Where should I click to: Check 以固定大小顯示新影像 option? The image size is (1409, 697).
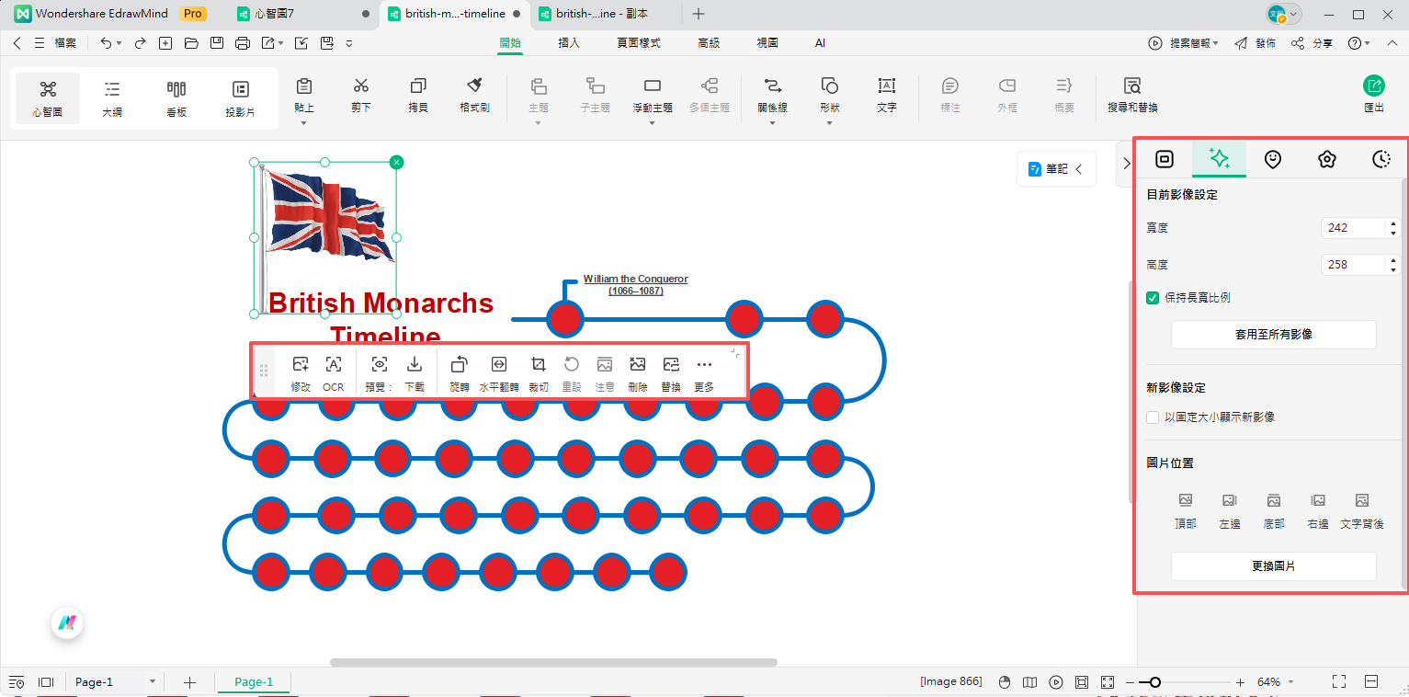click(1152, 417)
